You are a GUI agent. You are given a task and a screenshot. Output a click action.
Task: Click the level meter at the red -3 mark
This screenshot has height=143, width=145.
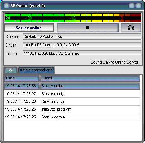(x=121, y=18)
